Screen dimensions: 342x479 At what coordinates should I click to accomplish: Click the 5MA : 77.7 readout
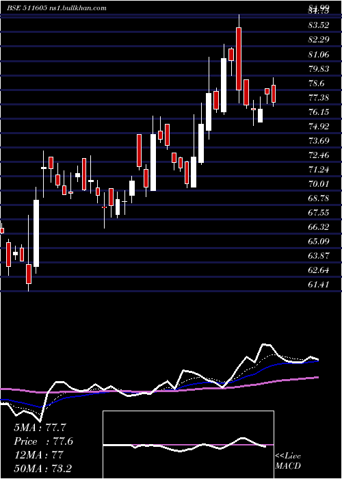coord(40,427)
